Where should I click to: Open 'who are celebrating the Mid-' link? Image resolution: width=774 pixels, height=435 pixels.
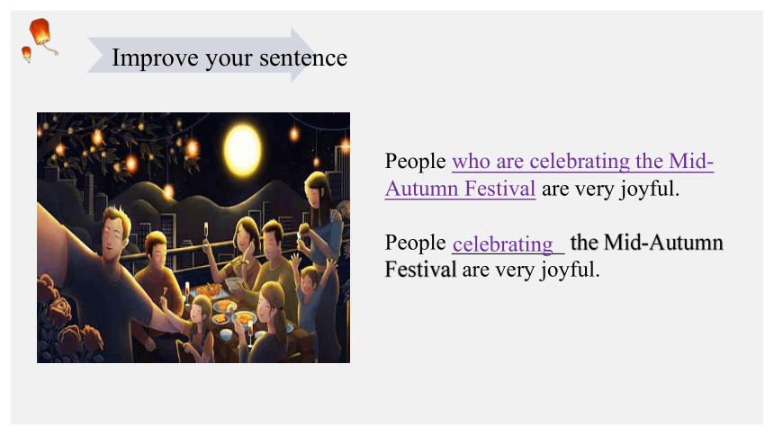583,161
